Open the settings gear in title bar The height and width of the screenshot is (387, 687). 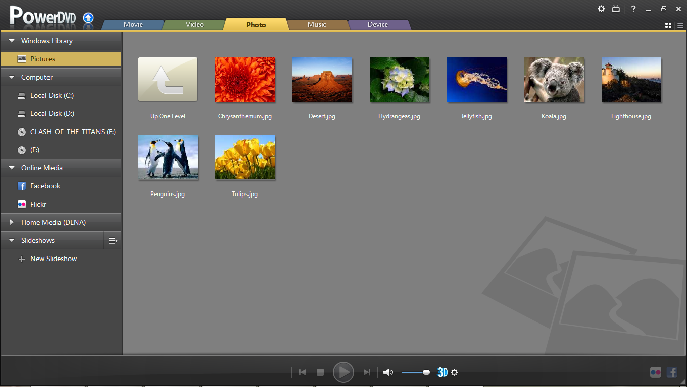click(601, 9)
